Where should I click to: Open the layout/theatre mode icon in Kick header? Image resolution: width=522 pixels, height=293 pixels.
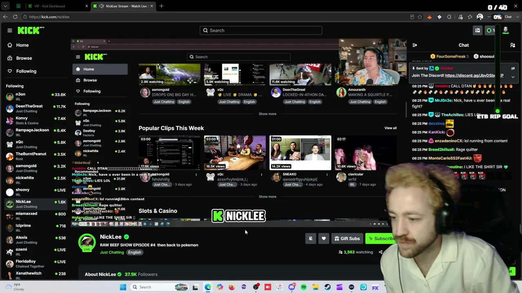(478, 31)
